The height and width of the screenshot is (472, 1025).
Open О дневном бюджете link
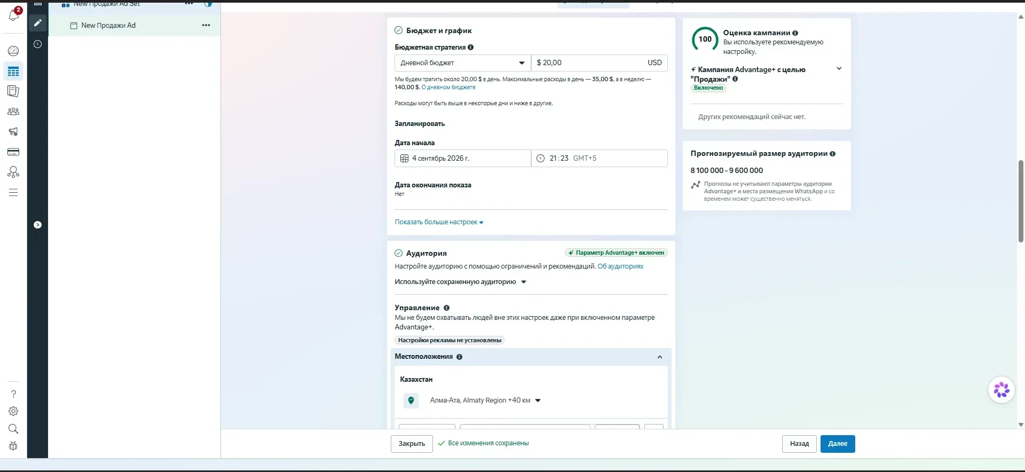[448, 87]
